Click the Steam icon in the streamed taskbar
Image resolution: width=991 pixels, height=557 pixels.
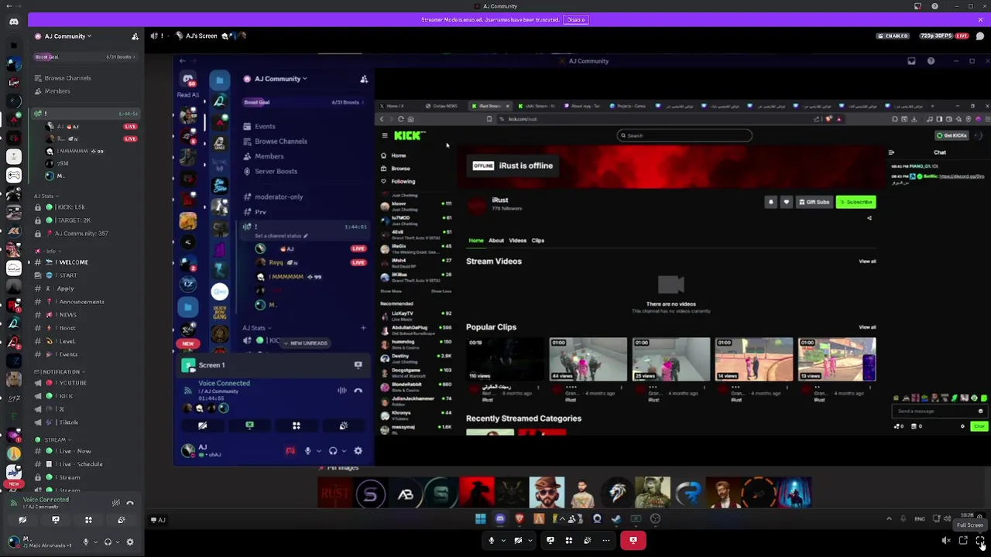tap(616, 519)
